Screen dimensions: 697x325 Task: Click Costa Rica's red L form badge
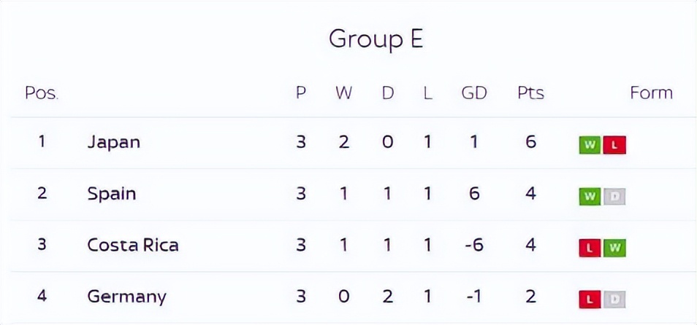(590, 248)
